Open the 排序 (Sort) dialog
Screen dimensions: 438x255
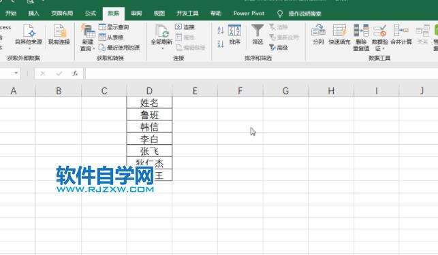click(x=234, y=35)
